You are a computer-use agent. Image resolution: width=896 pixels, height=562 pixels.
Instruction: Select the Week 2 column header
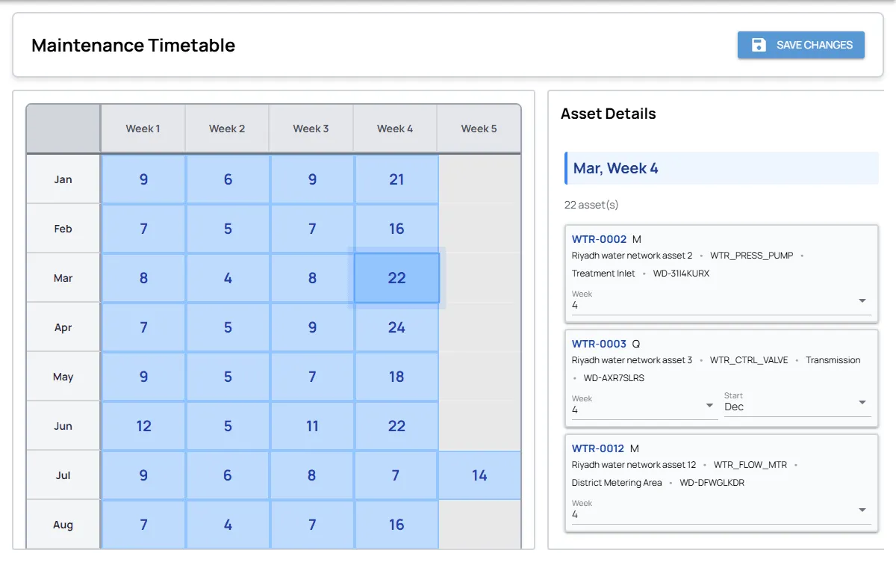(x=227, y=129)
